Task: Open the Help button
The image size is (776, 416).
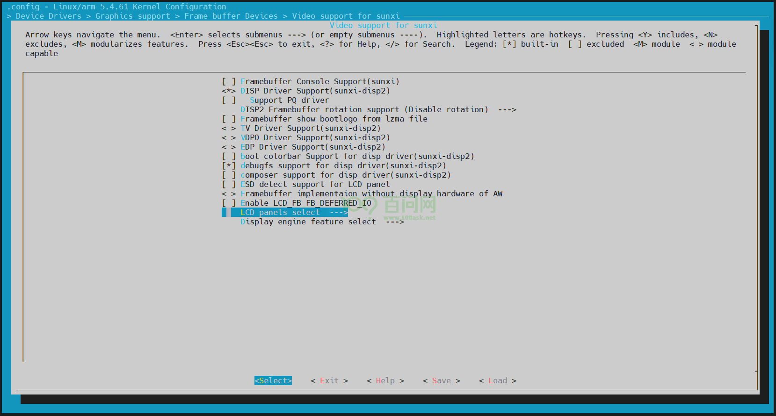Action: [385, 380]
